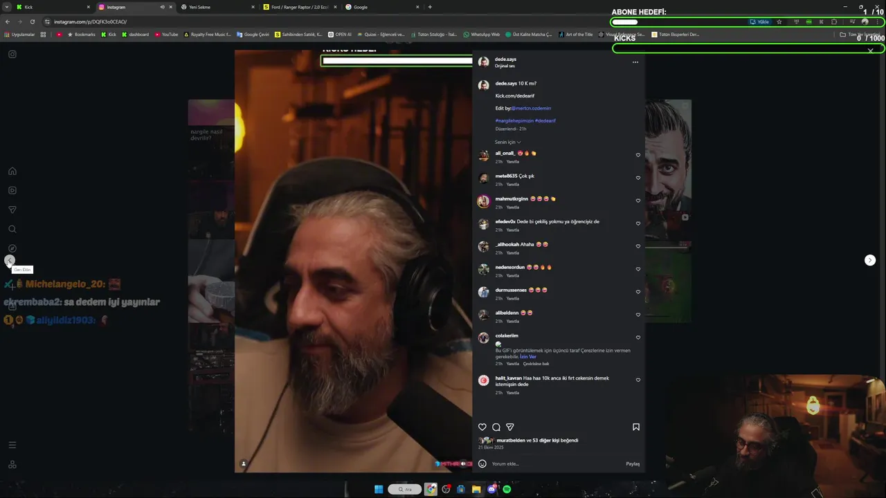Viewport: 886px width, 498px height.
Task: Open emoji picker beside the comment field
Action: (482, 463)
